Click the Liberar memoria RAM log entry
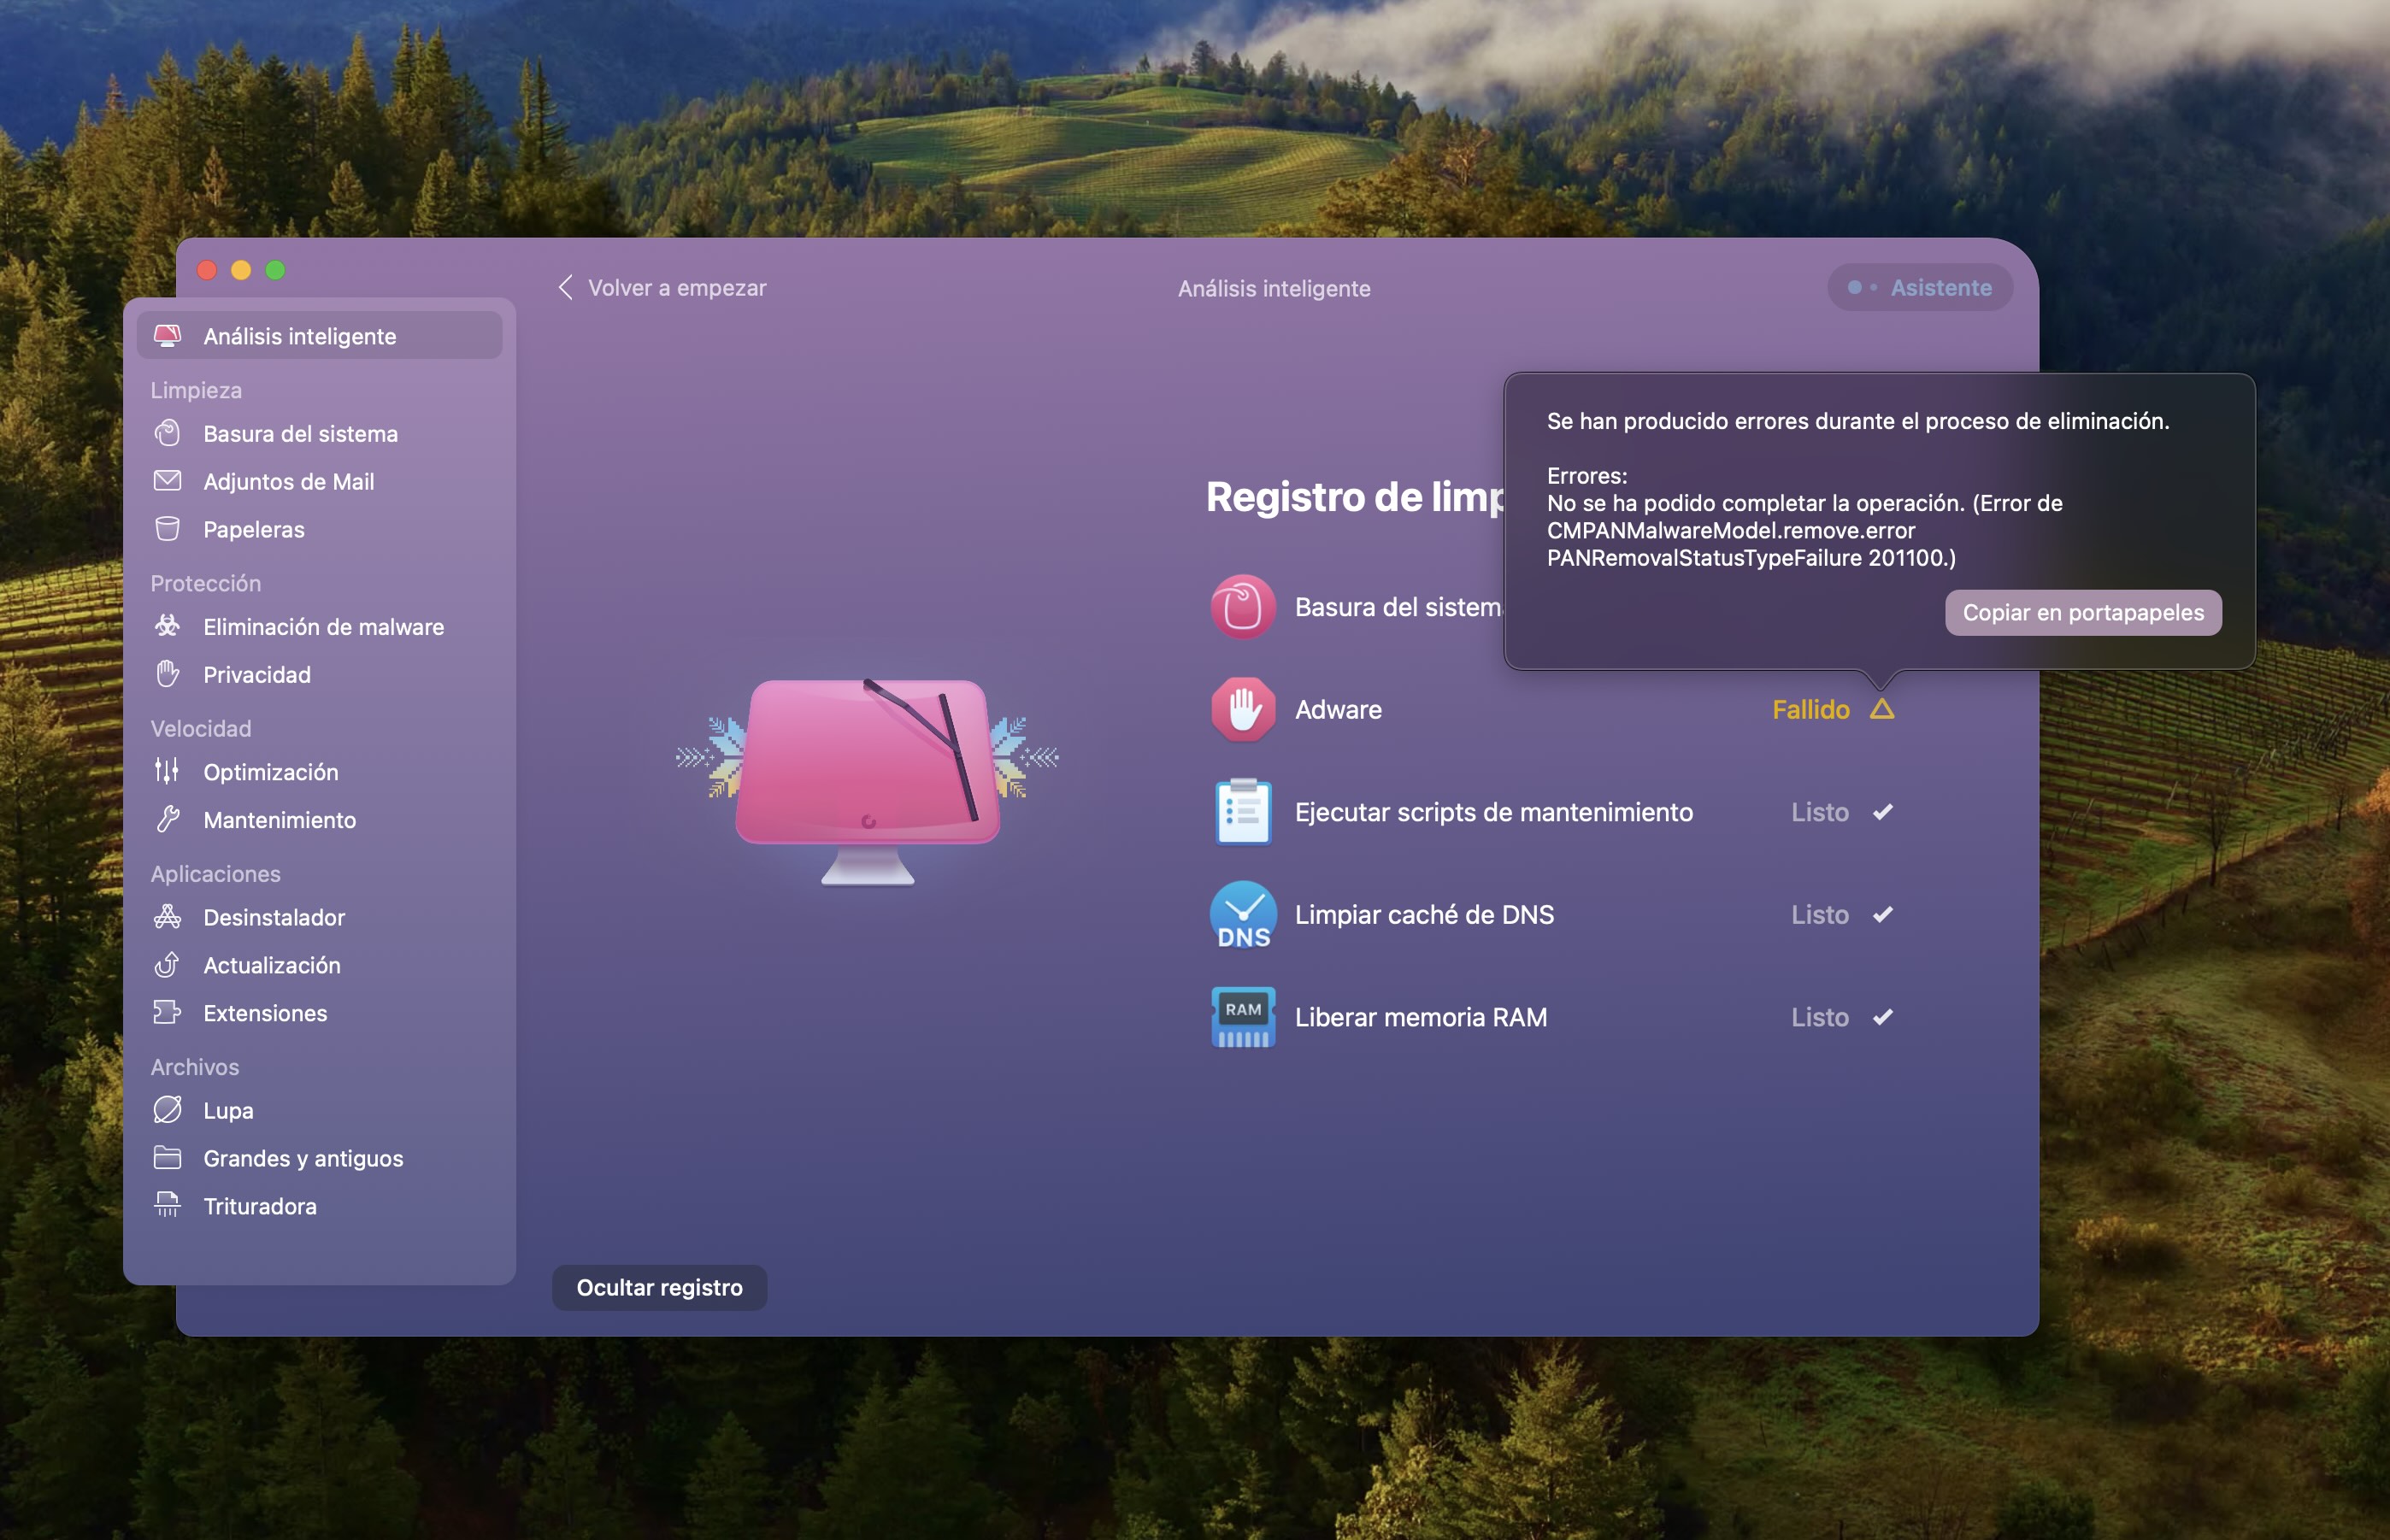 pyautogui.click(x=1420, y=1017)
